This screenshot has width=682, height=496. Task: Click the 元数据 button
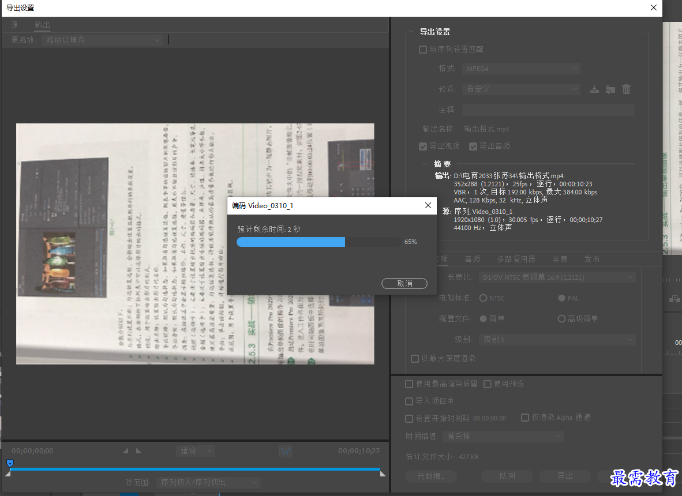(431, 476)
